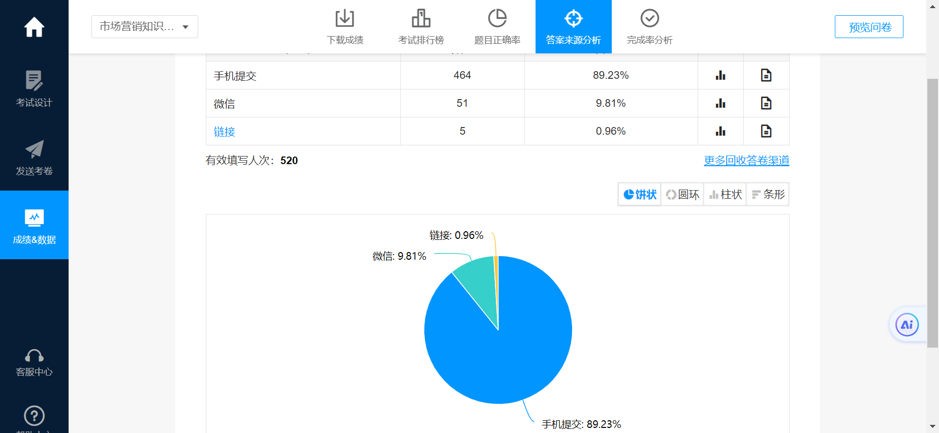The height and width of the screenshot is (433, 939).
Task: Click the 预览问卷 button
Action: coord(869,27)
